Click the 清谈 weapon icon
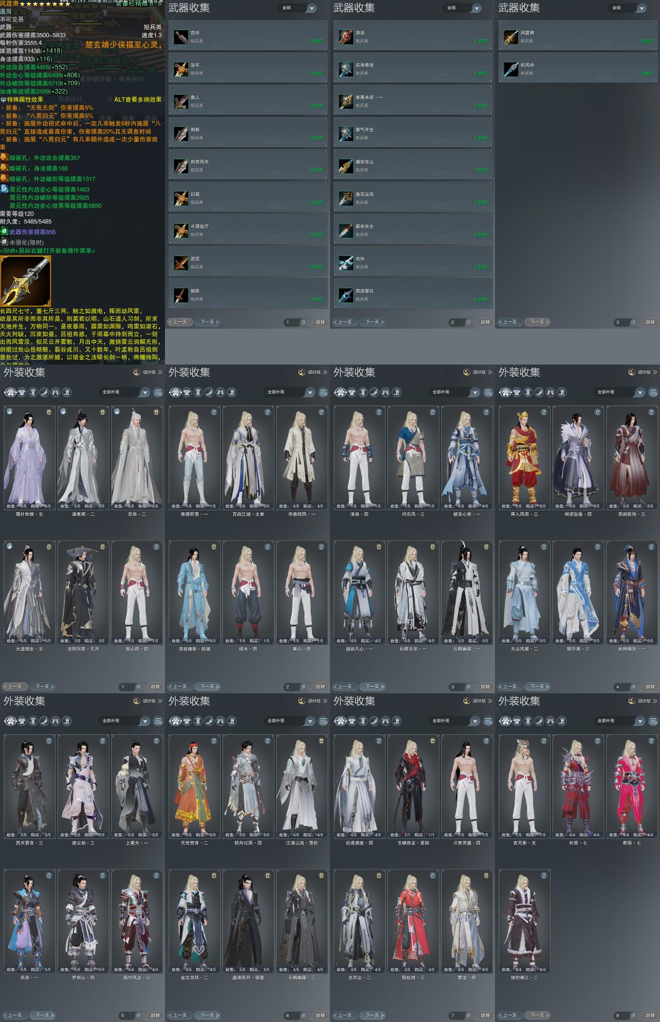This screenshot has height=1022, width=660. [346, 37]
